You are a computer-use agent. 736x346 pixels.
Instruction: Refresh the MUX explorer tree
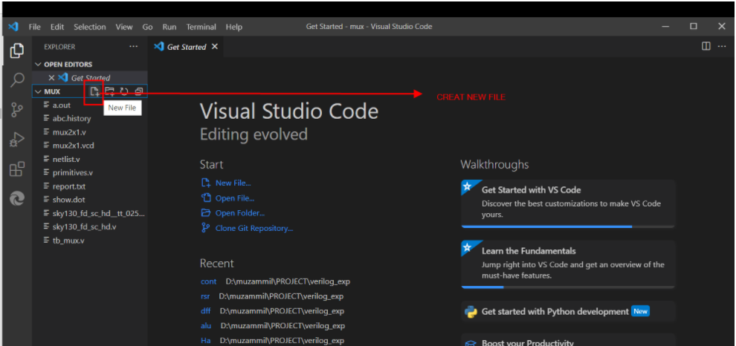click(x=124, y=91)
